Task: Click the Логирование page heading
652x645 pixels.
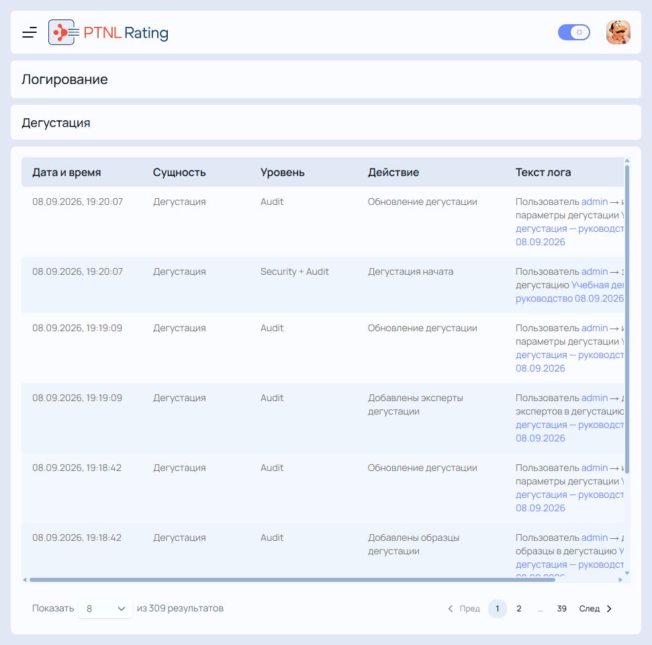Action: click(x=64, y=79)
